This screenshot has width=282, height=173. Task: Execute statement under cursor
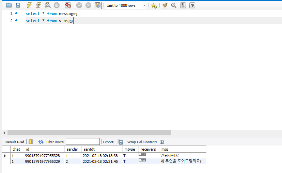38,5
